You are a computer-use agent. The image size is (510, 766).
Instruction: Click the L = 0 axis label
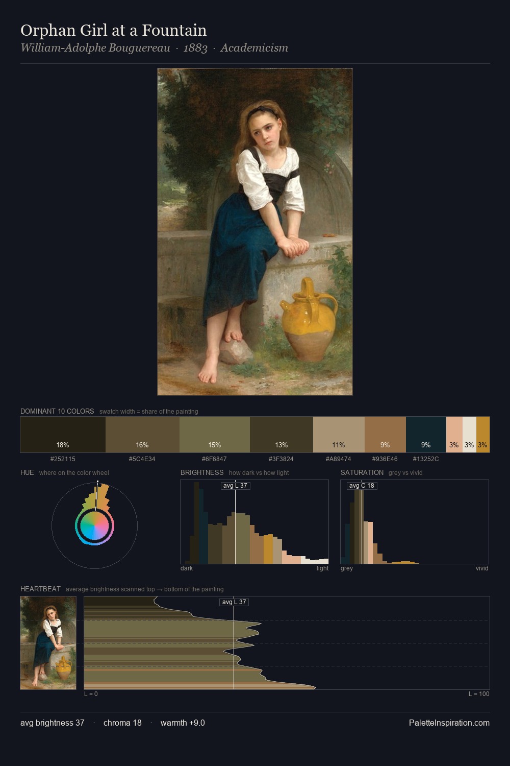pyautogui.click(x=91, y=694)
